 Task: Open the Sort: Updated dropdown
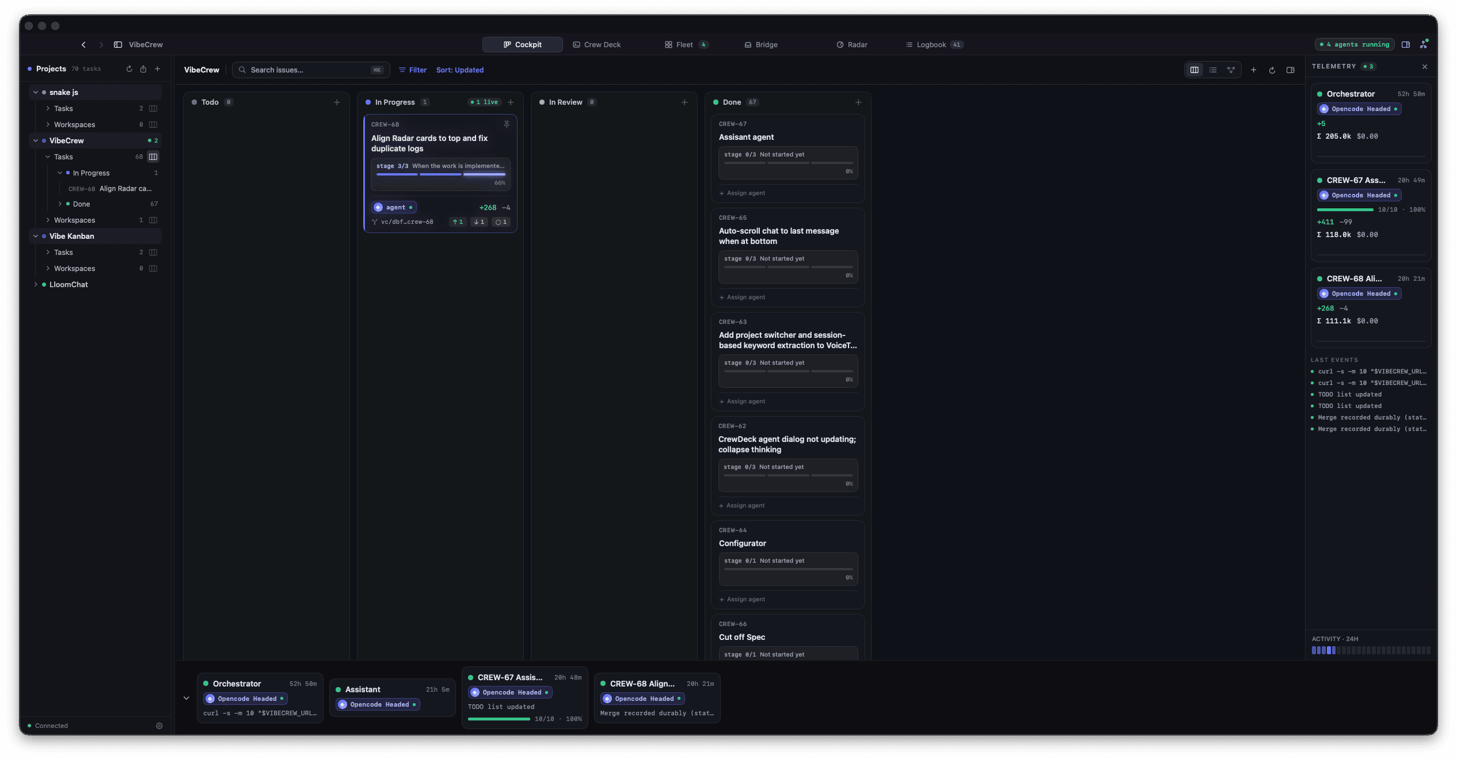(460, 70)
